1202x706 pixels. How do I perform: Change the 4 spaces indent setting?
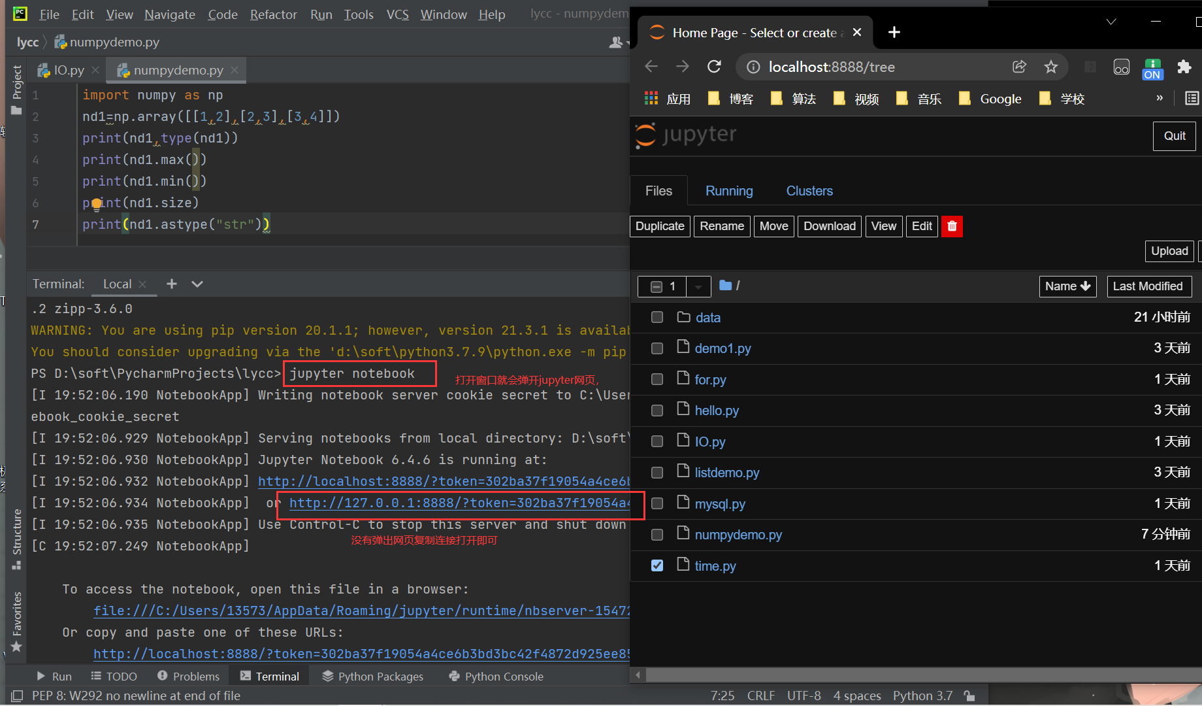point(857,696)
